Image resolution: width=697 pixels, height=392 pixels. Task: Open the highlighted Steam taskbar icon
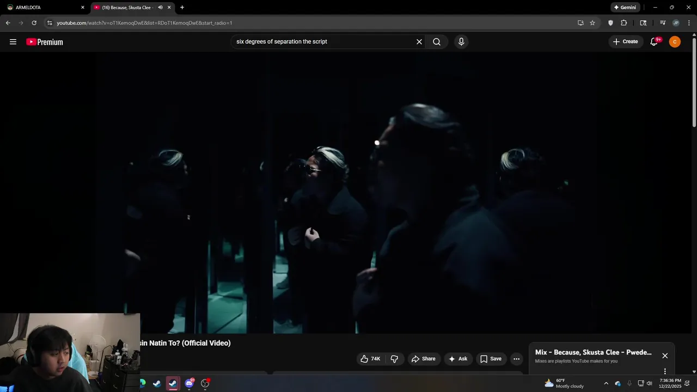(x=173, y=383)
